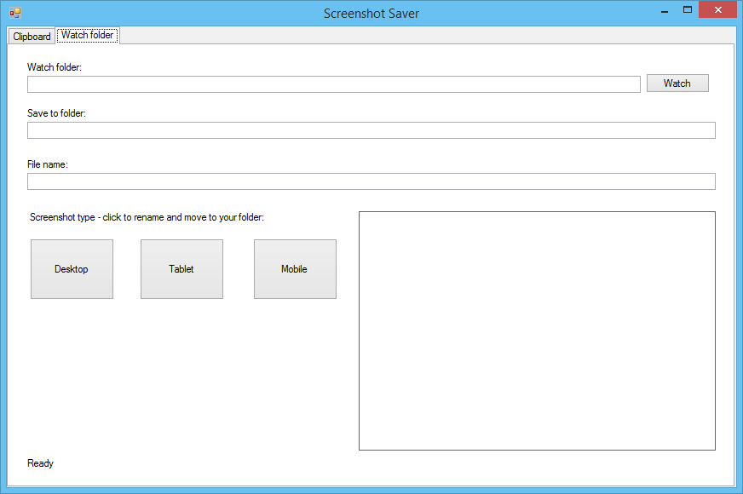
Task: Click the Watch button
Action: 677,83
